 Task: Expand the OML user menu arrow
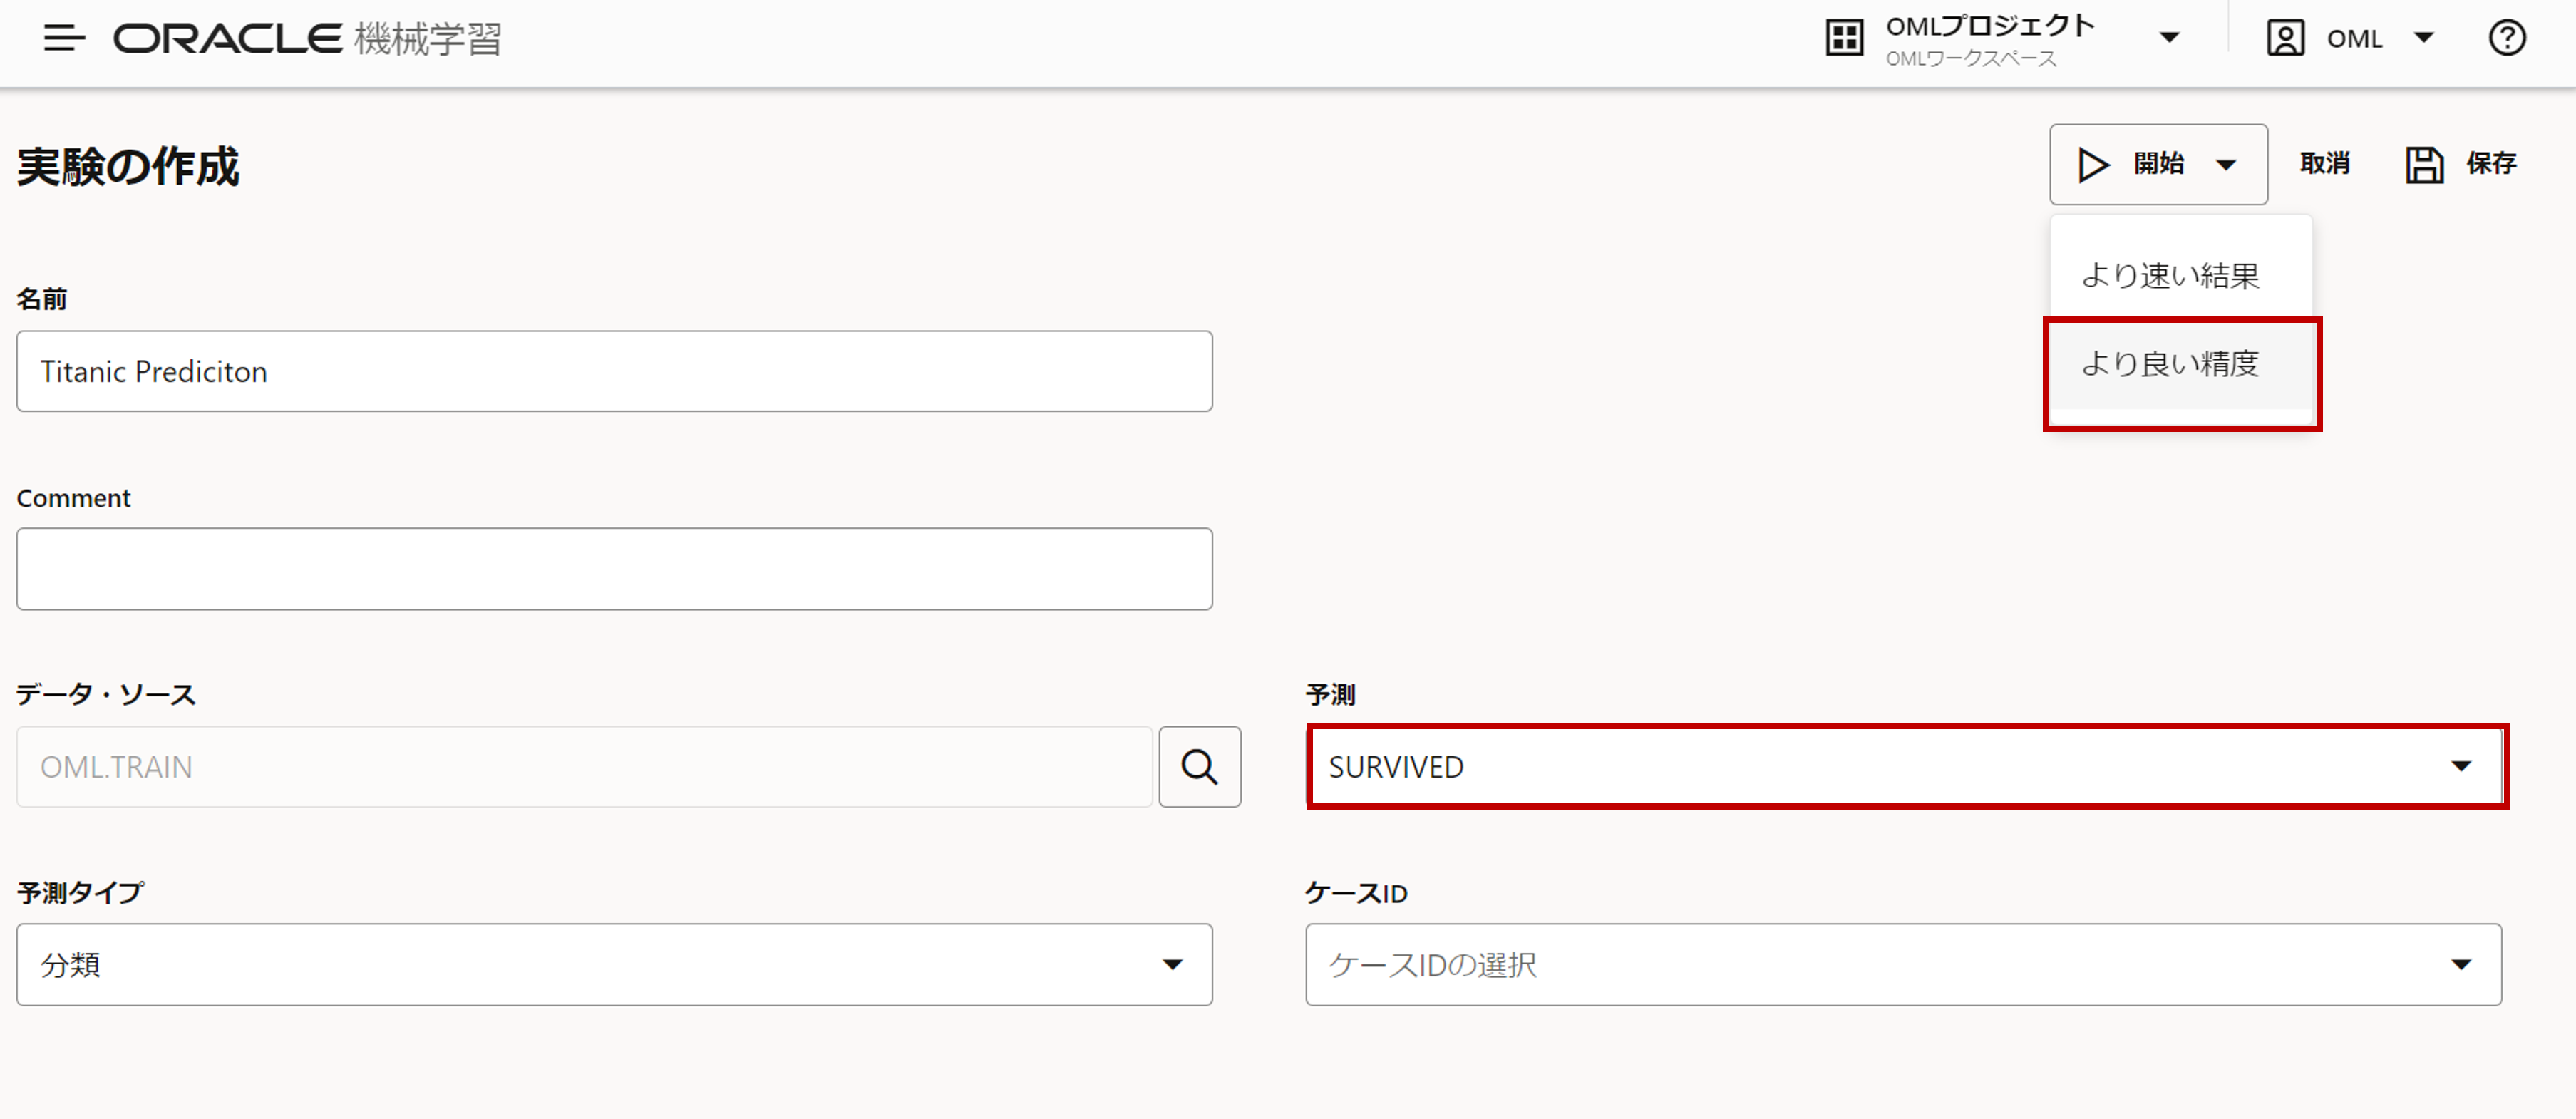2424,39
